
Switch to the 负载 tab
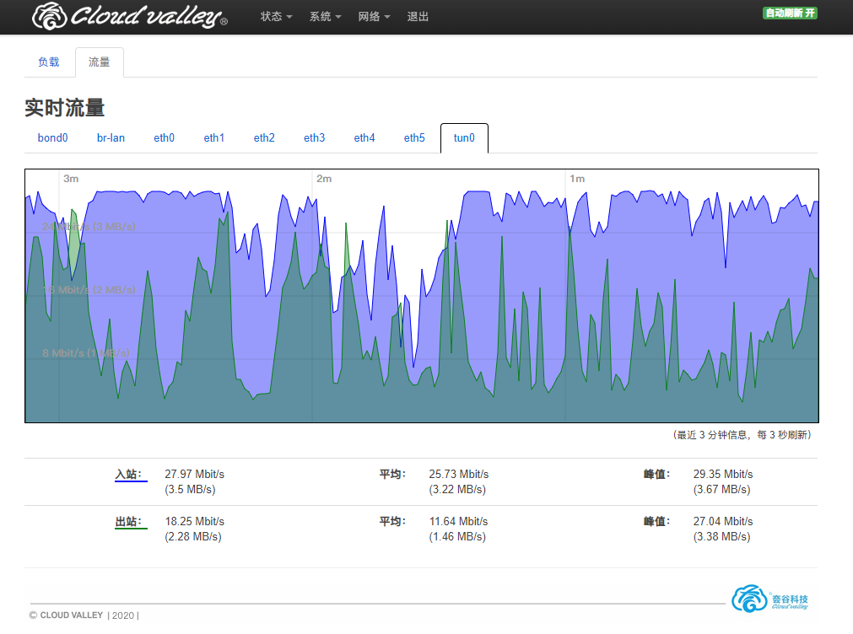point(49,62)
